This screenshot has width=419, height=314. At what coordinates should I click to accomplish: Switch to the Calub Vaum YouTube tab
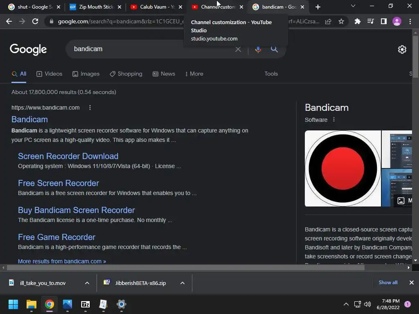pos(153,7)
